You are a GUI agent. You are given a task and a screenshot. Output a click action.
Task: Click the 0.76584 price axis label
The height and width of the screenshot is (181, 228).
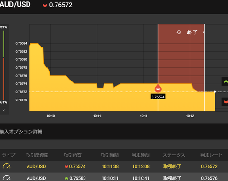point(21,43)
